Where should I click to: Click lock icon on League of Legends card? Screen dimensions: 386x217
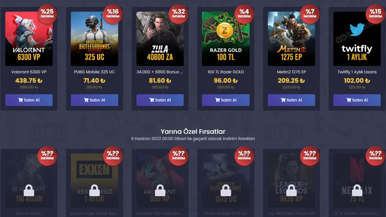[x=291, y=190]
